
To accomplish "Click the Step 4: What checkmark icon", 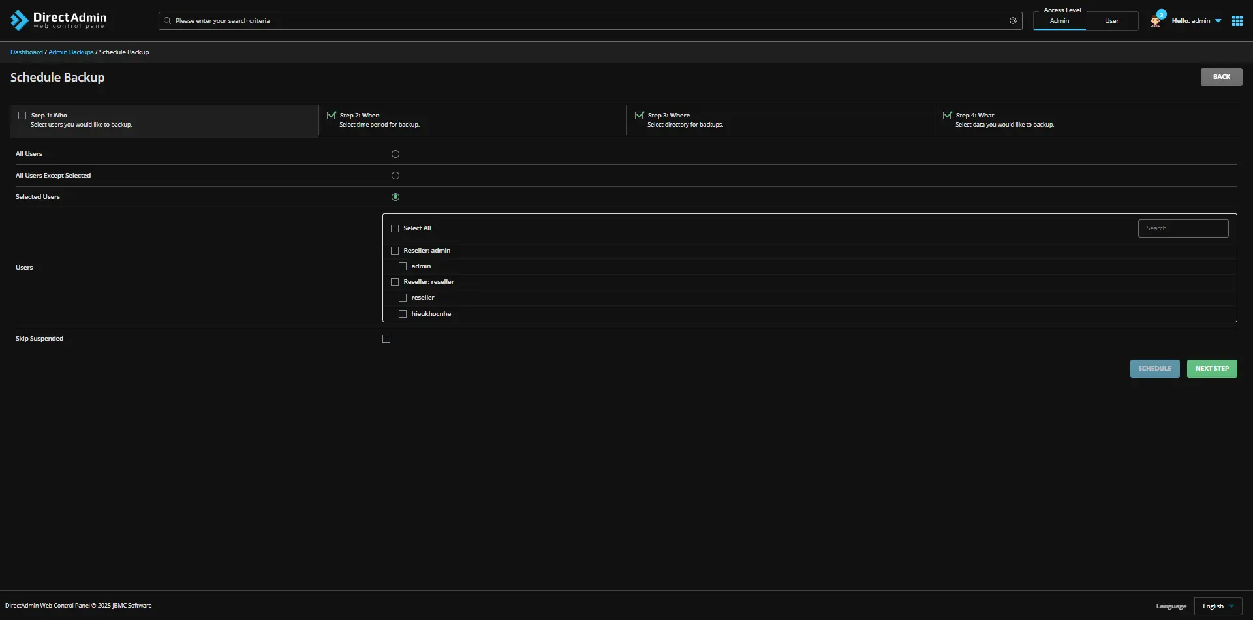I will click(x=948, y=116).
